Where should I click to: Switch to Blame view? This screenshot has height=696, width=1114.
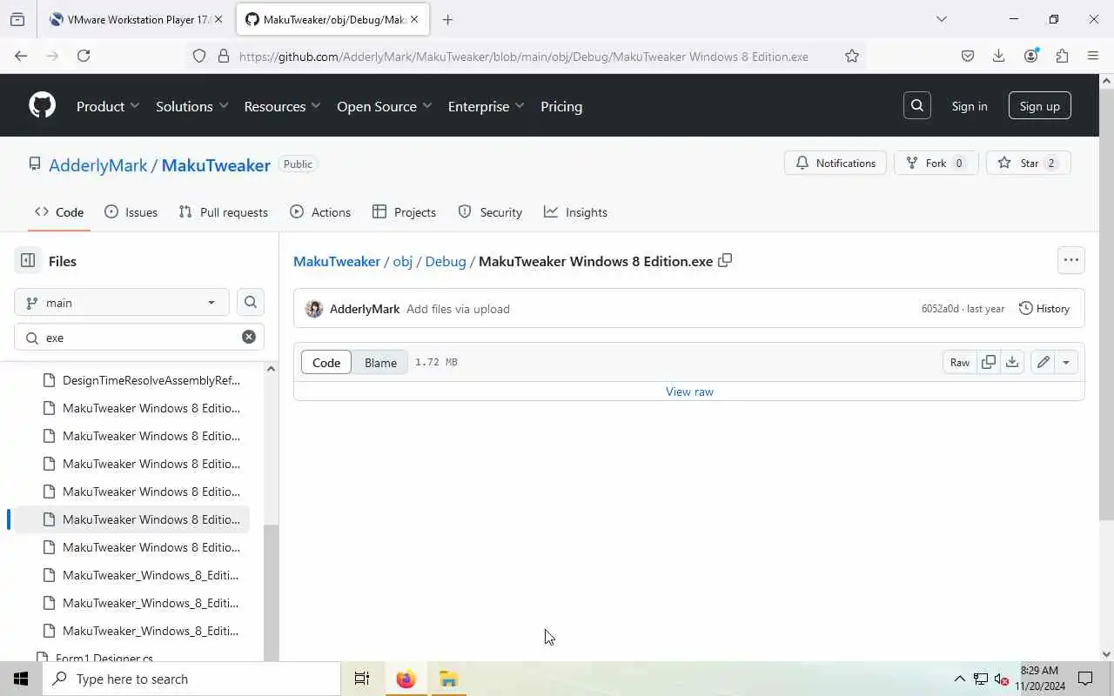pos(380,363)
